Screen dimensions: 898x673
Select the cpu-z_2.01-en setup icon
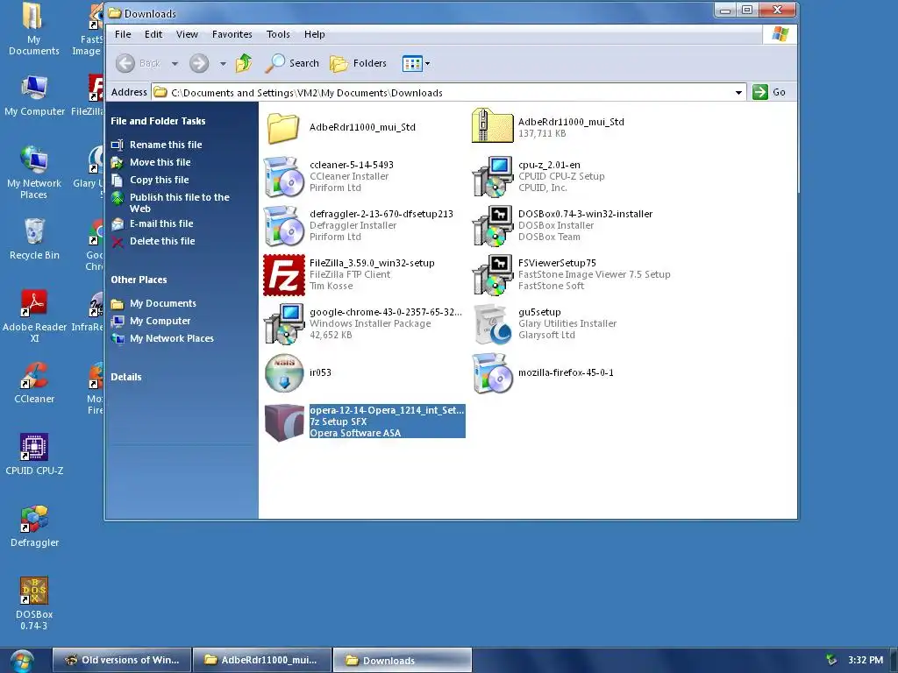pyautogui.click(x=492, y=177)
